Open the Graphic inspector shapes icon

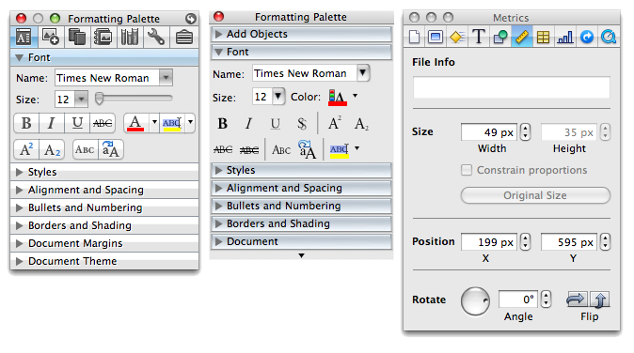pyautogui.click(x=500, y=38)
